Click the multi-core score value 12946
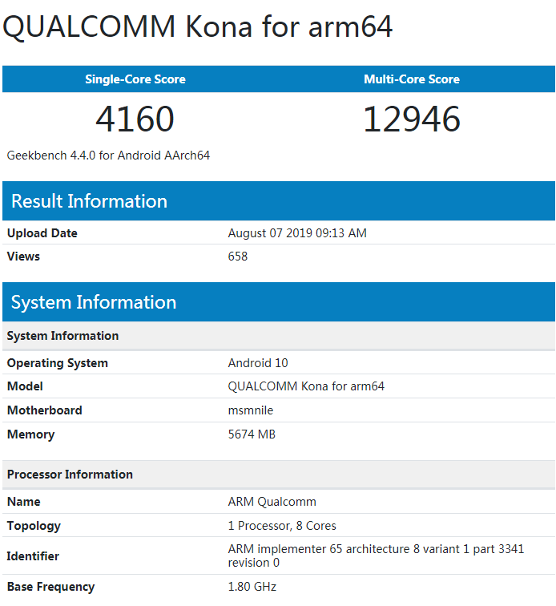This screenshot has width=556, height=606. pyautogui.click(x=412, y=119)
